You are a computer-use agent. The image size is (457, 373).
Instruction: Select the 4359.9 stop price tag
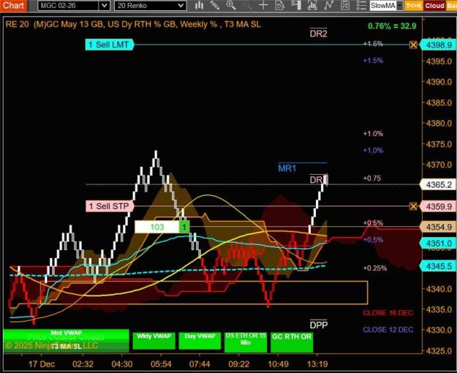439,206
